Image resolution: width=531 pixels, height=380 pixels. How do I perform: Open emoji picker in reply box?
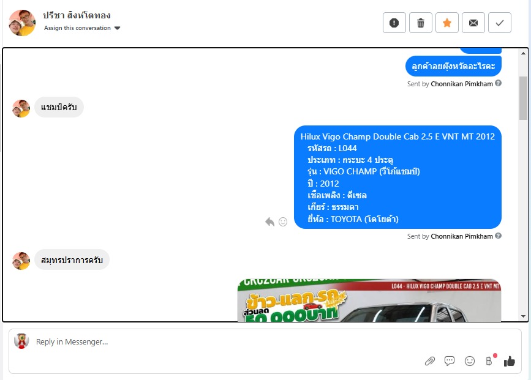point(470,361)
